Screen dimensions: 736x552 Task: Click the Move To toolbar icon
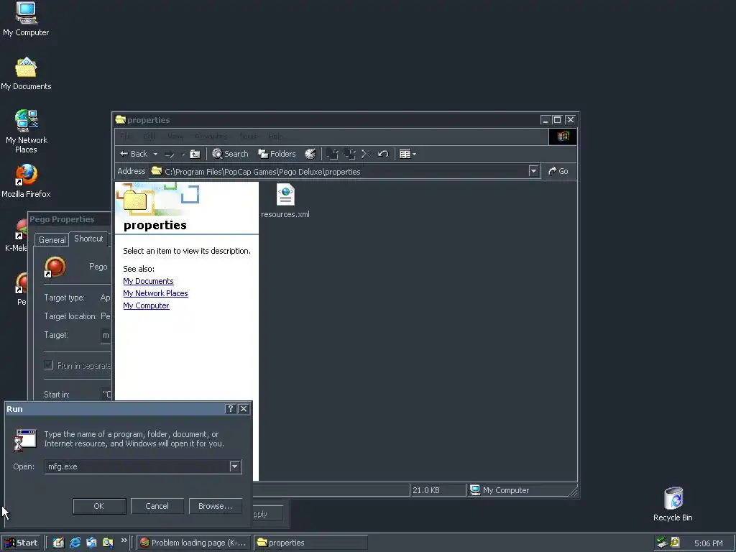coord(332,154)
